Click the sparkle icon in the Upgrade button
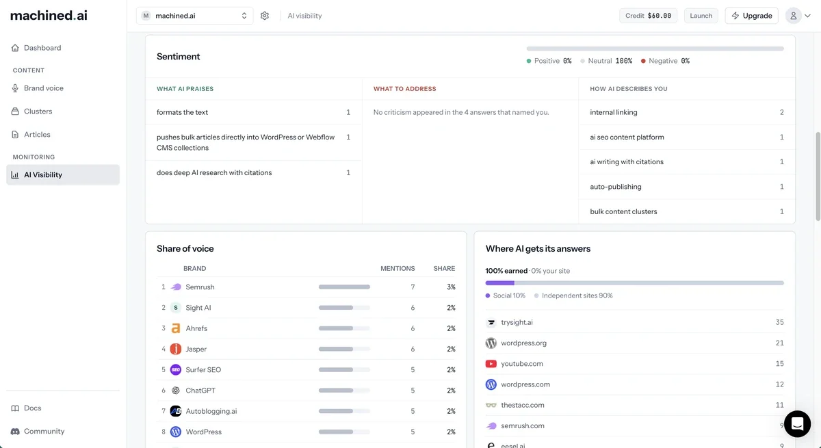 pos(736,16)
